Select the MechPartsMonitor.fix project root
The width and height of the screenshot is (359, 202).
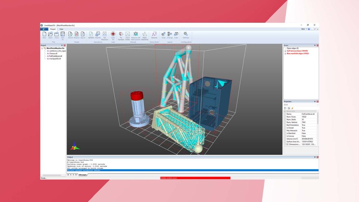[x=55, y=48]
